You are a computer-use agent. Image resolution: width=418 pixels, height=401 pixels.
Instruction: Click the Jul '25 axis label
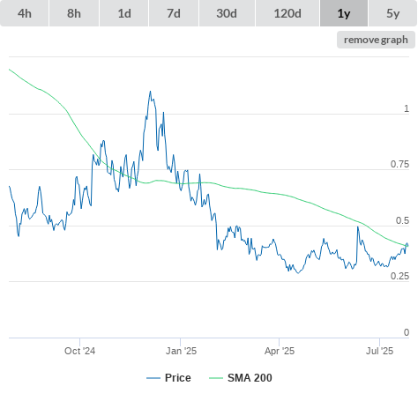pyautogui.click(x=379, y=351)
